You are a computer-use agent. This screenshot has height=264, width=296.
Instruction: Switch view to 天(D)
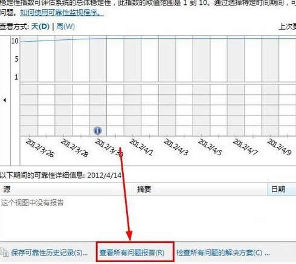(40, 27)
